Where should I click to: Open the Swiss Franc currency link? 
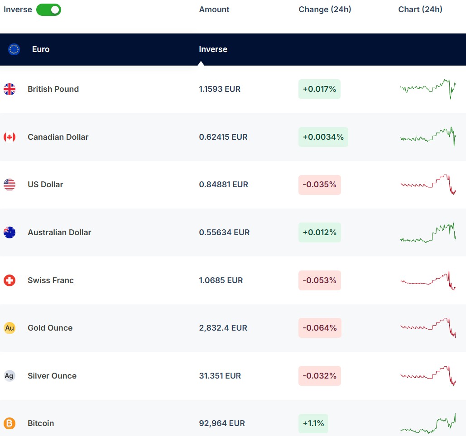(50, 280)
